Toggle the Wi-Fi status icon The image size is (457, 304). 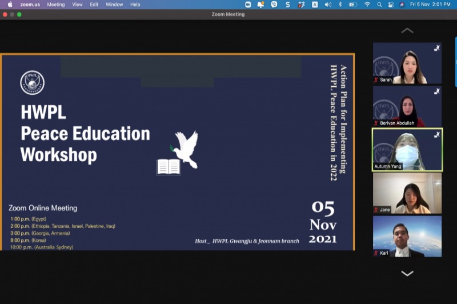(x=367, y=5)
